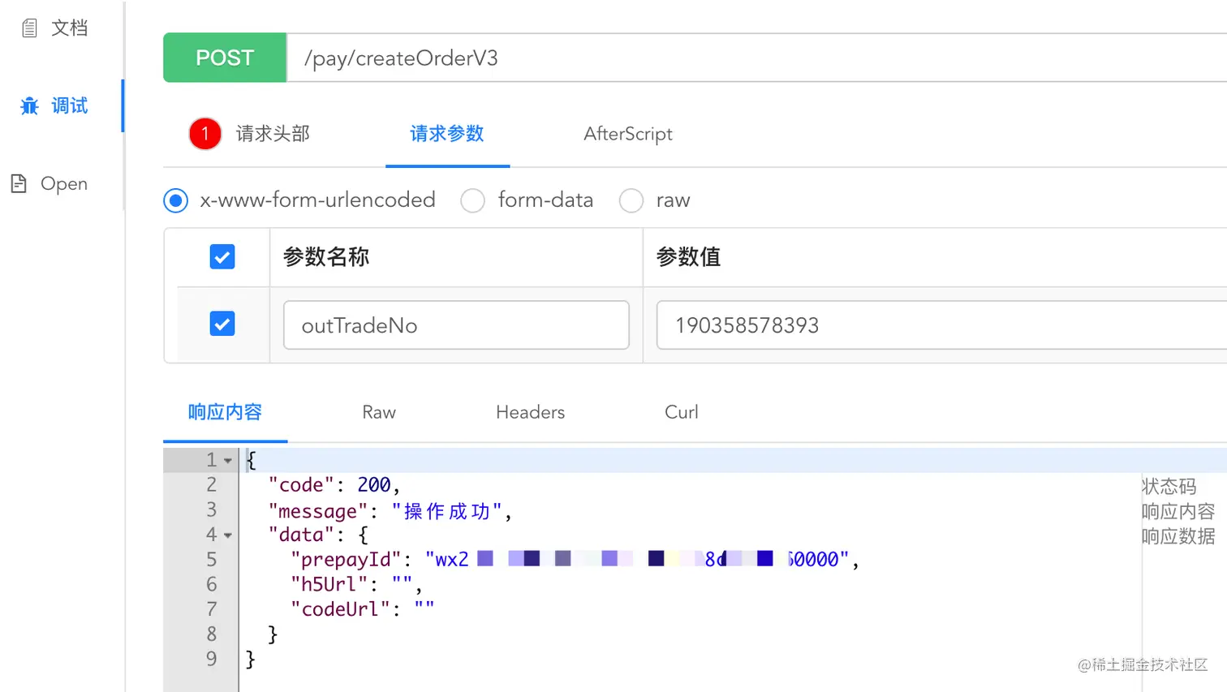Switch to the AfterScript tab

coord(628,134)
